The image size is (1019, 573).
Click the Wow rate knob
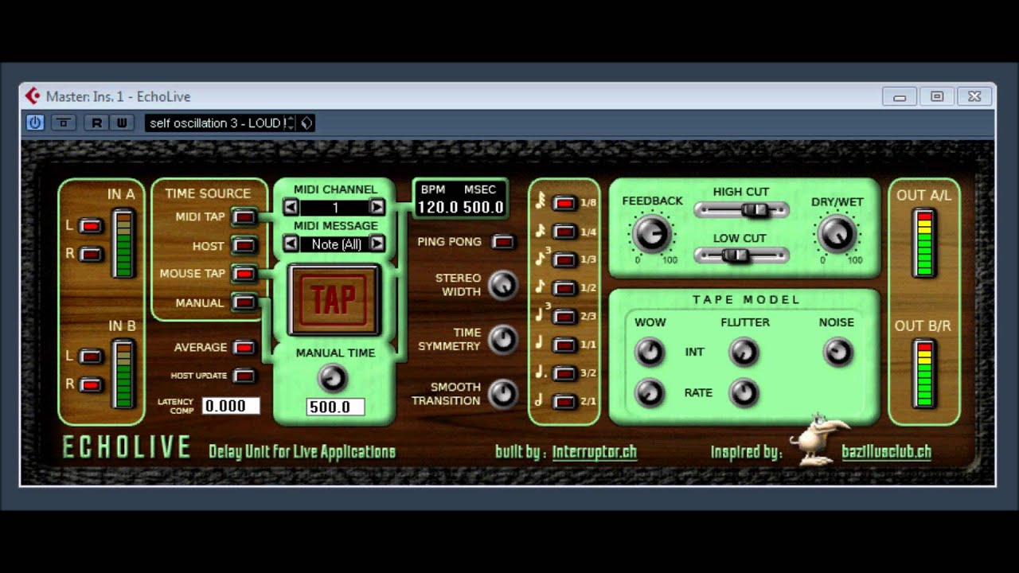650,392
